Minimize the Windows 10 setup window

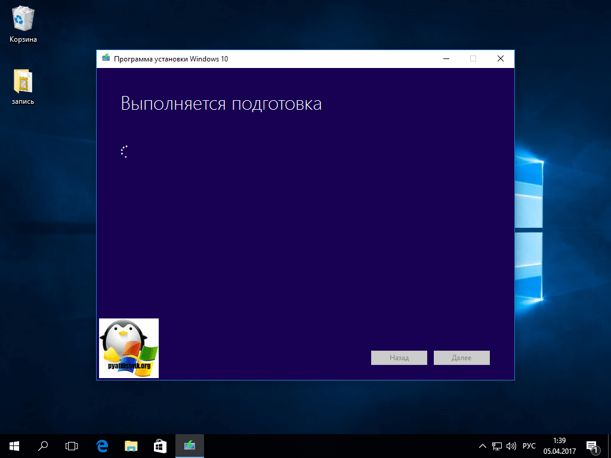446,59
